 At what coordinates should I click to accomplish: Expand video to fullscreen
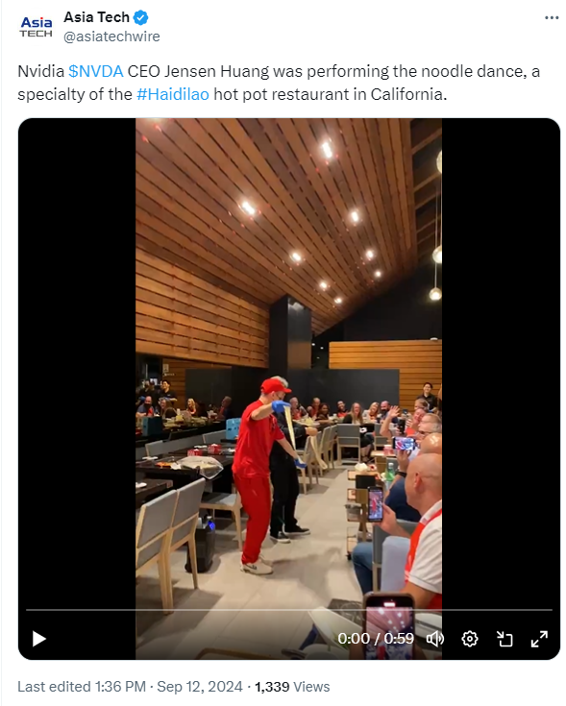(x=539, y=639)
